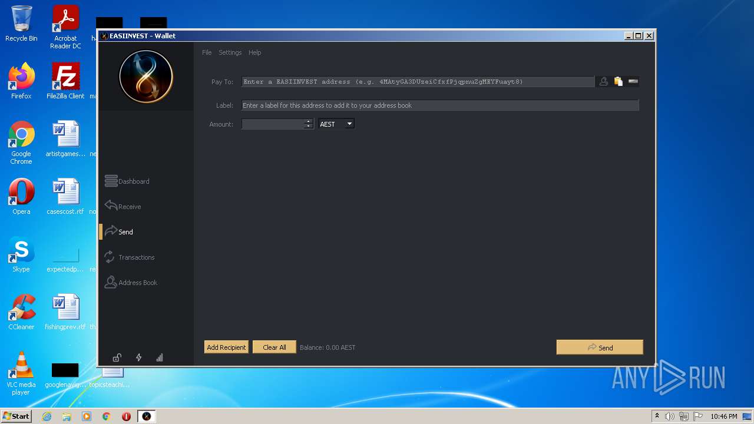
Task: Click the taskbar clock 10:46 PM
Action: pos(724,416)
